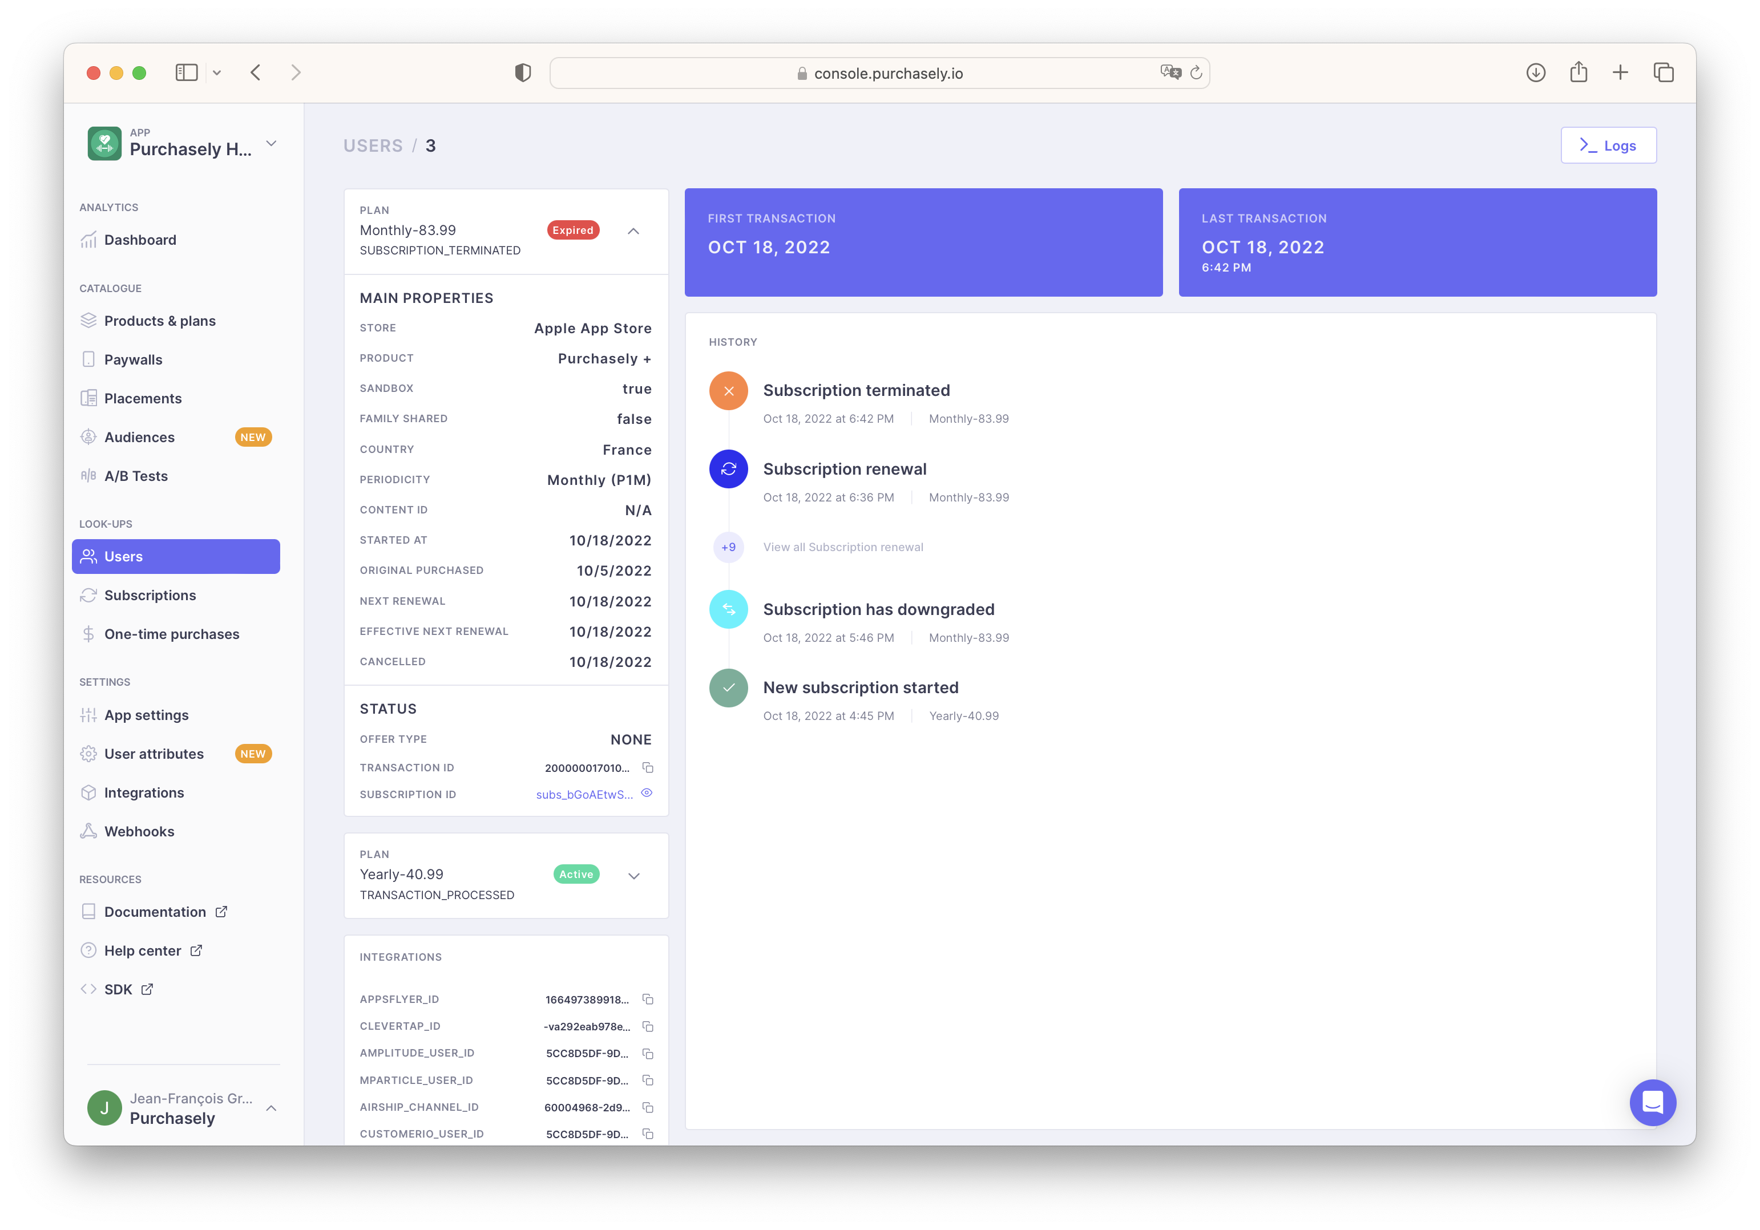The height and width of the screenshot is (1230, 1760).
Task: Click View all Subscription renewal
Action: (843, 547)
